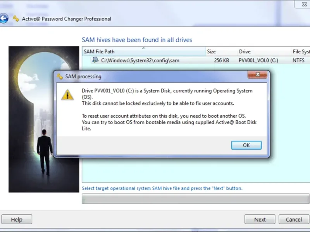Click the keyhole businessman wizard image
Screen dimensions: 310x232
44,119
